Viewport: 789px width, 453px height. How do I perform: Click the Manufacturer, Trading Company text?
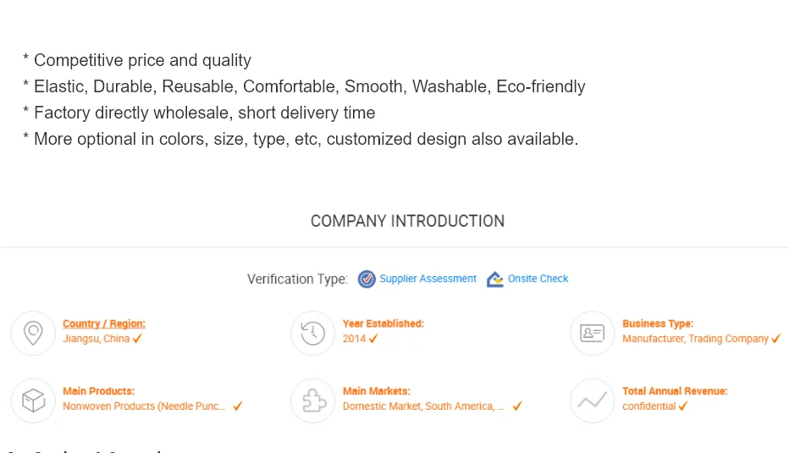pyautogui.click(x=695, y=339)
